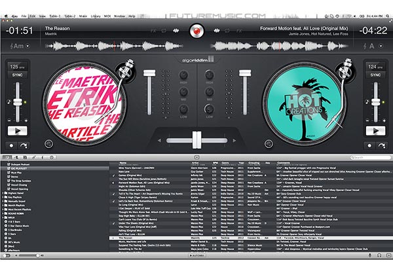Select the first library source icon in the toolbar
The height and width of the screenshot is (262, 393).
point(7,157)
